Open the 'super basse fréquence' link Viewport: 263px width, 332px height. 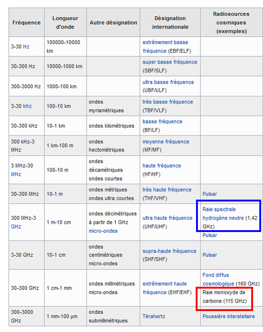click(x=170, y=62)
